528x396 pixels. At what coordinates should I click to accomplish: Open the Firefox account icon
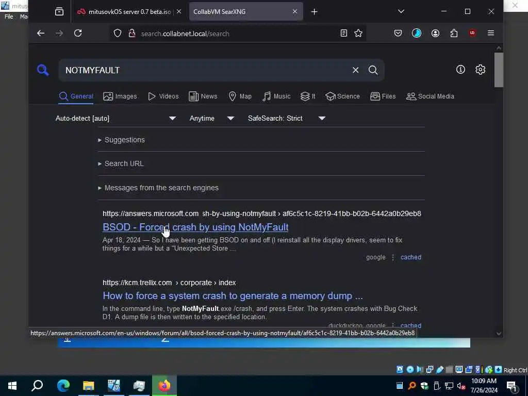pyautogui.click(x=435, y=33)
